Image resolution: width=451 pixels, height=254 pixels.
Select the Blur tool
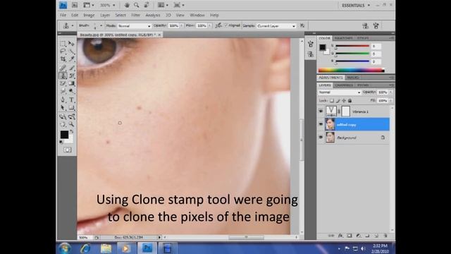(x=63, y=91)
